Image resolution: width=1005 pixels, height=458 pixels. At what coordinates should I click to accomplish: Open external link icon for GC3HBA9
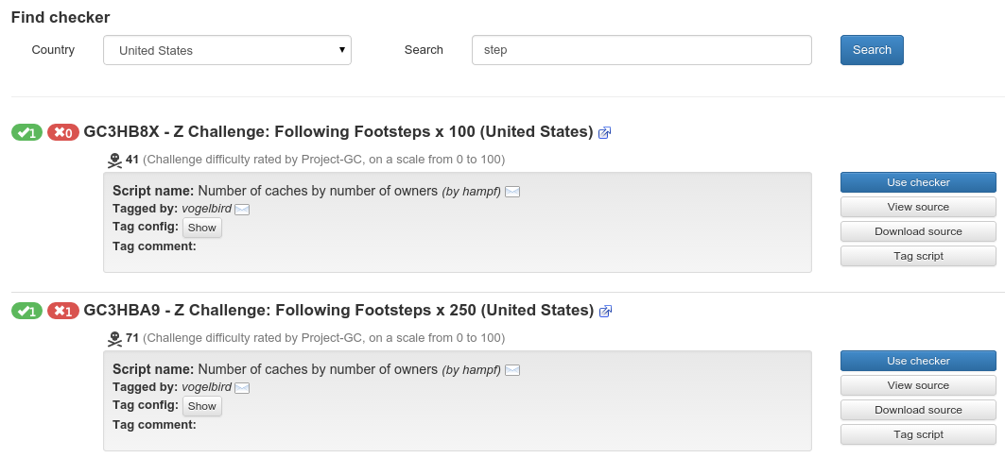pyautogui.click(x=606, y=312)
